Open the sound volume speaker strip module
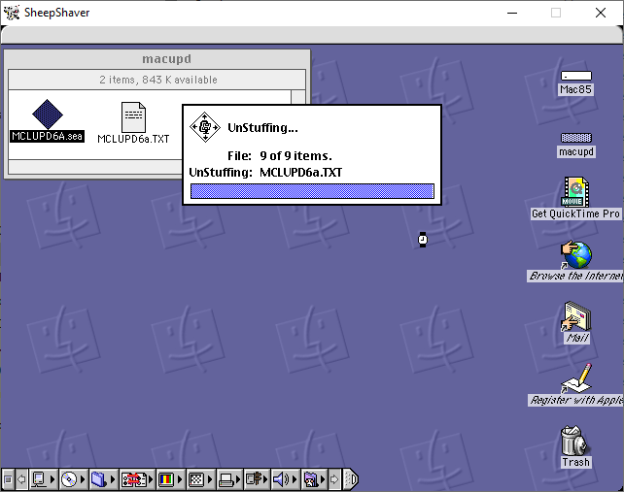 coord(286,479)
